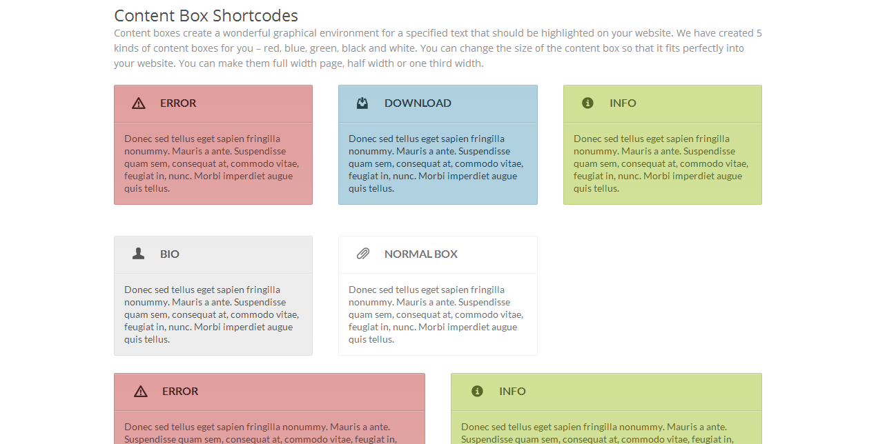Click the warning triangle icon in wide ERROR box
Viewport: 876px width, 444px height.
141,392
